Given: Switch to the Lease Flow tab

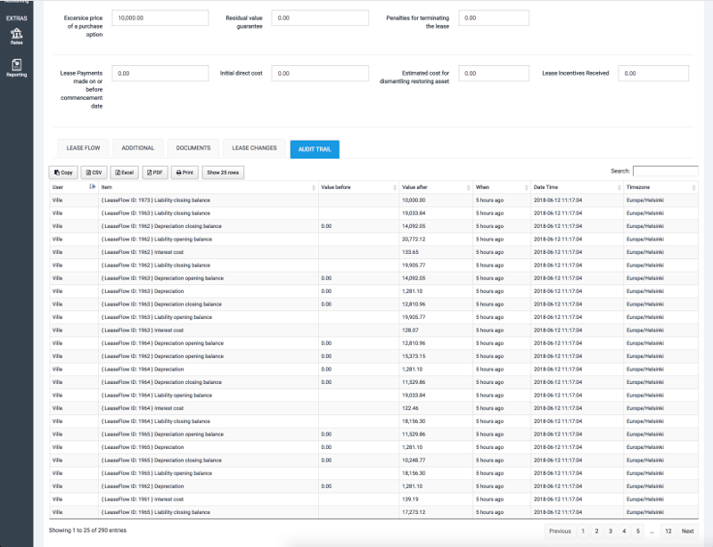Looking at the screenshot, I should 83,148.
